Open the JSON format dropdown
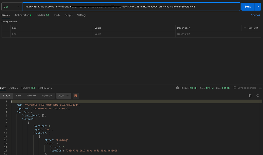The image size is (263, 155). point(63,95)
